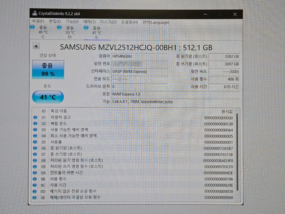Select the 컨트롤러 바쁜 시간 attribute name

66,173
